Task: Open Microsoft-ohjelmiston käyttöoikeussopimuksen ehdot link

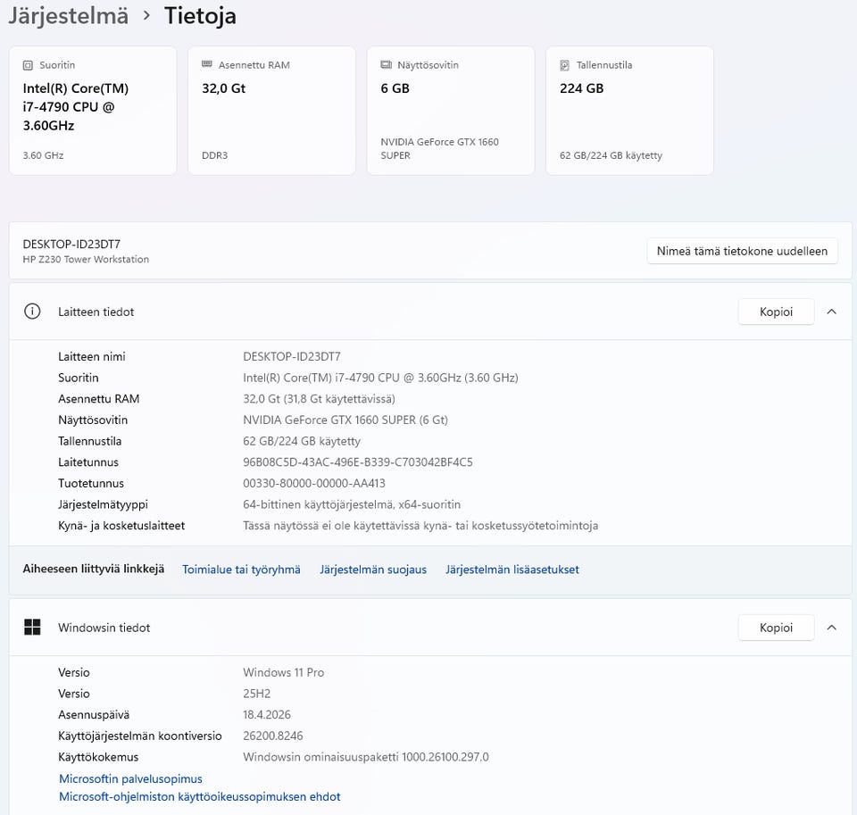Action: coord(199,797)
